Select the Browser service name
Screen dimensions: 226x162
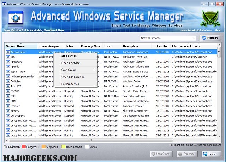click(15, 106)
